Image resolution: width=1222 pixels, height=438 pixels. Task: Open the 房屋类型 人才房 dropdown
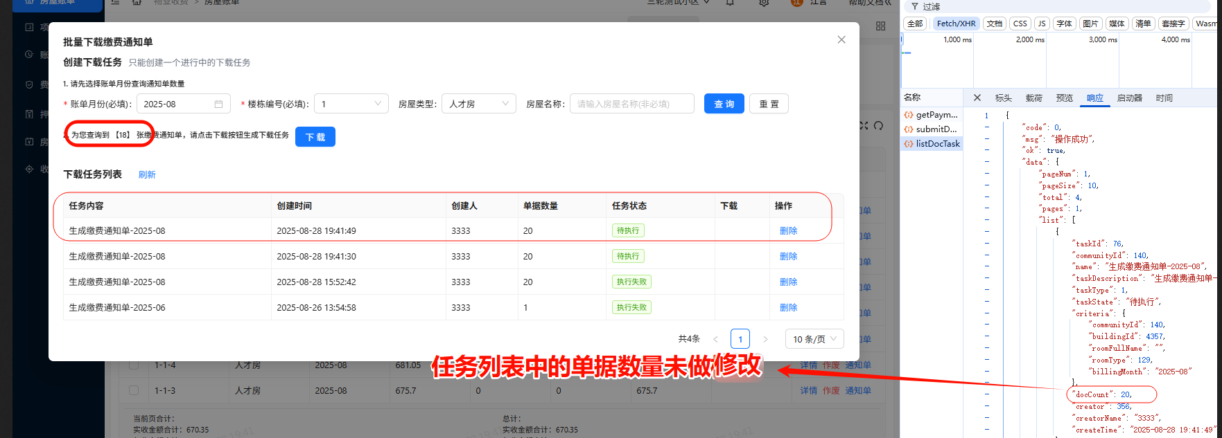479,104
